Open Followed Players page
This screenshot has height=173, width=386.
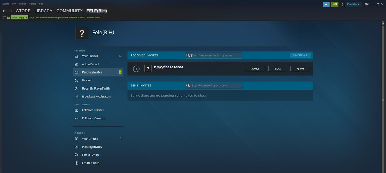click(93, 110)
